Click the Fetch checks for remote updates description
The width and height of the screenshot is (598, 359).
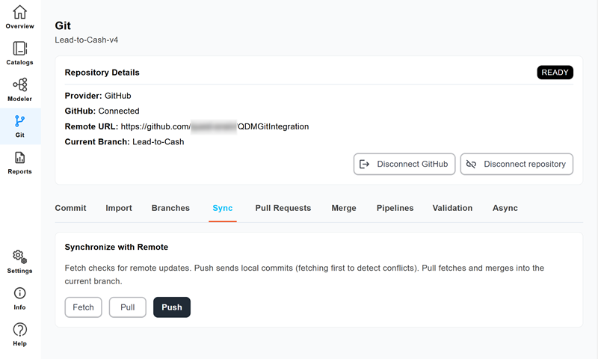click(x=304, y=274)
